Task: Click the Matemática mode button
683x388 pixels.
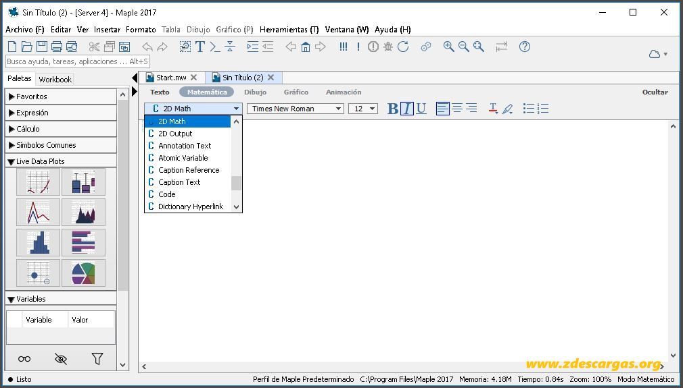Action: 207,92
